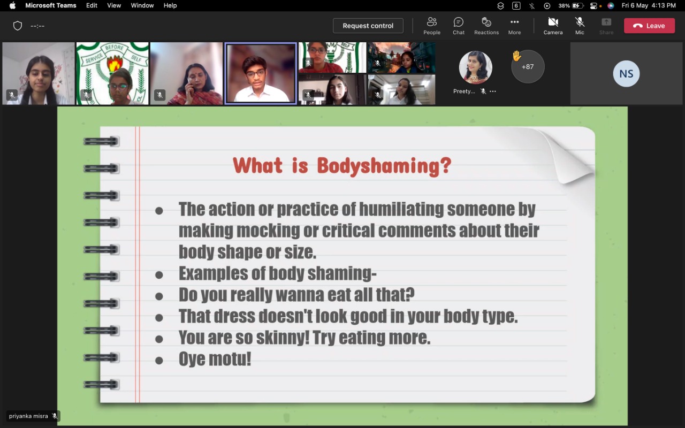
Task: Click the muted mic on priyanka misra label
Action: tap(55, 416)
